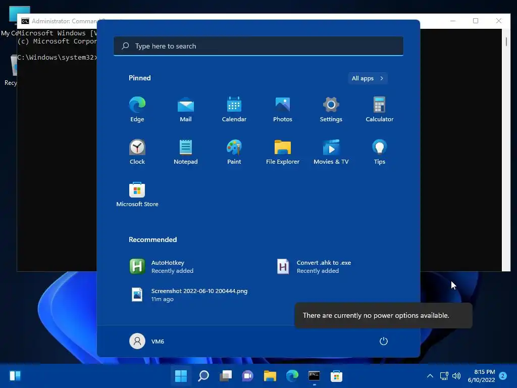Open Settings from pinned apps
The width and height of the screenshot is (517, 388).
331,110
